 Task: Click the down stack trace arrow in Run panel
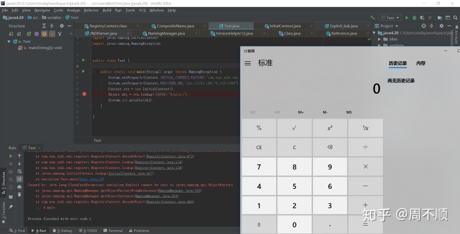pos(19,163)
